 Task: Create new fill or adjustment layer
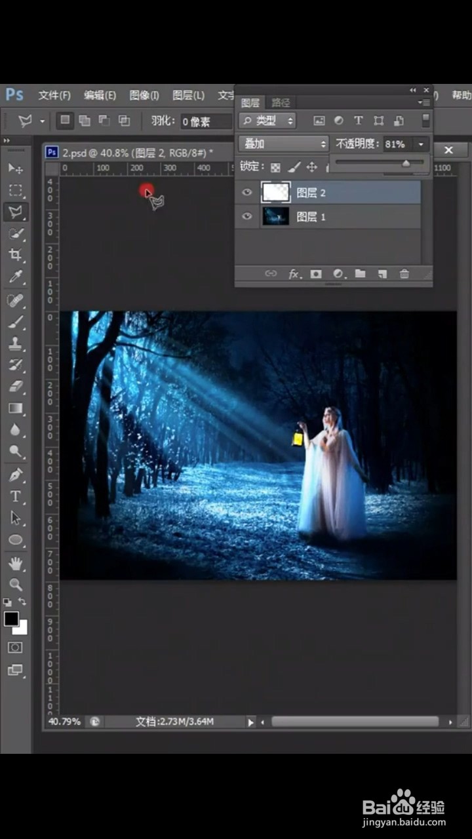tap(338, 274)
